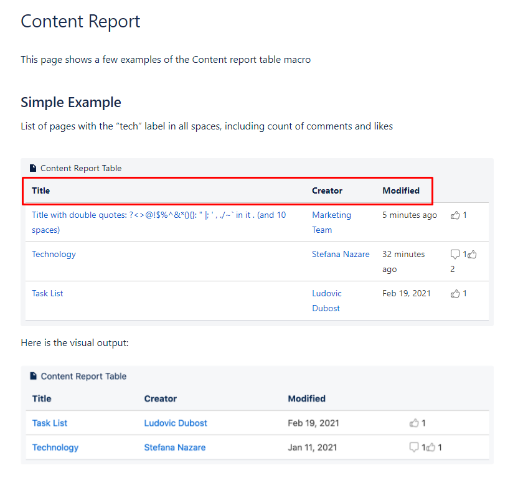Click the 'This page shows a few examples' paragraph
This screenshot has height=488, width=523.
click(x=166, y=60)
